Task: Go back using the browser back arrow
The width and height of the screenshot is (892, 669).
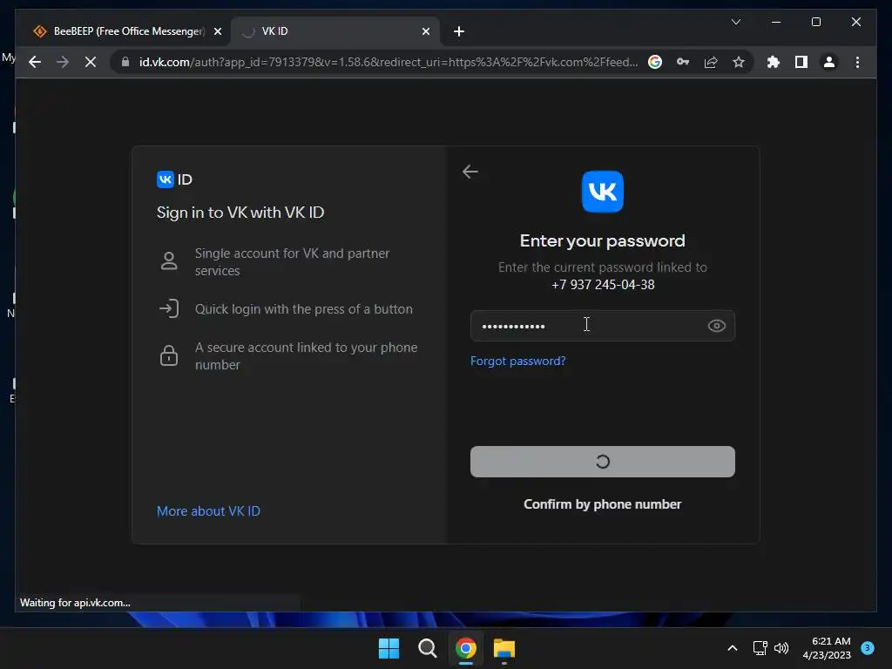Action: [x=35, y=62]
